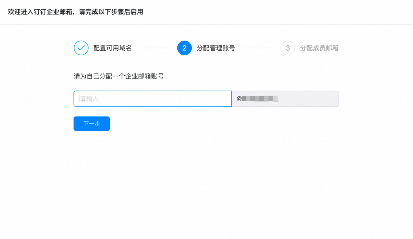The width and height of the screenshot is (413, 239).
Task: Click the 下一步 button
Action: (92, 124)
